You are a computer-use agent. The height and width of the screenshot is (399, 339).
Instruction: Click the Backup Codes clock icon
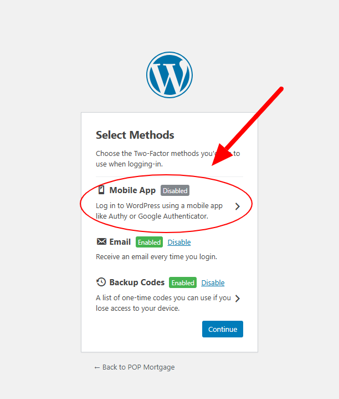(101, 282)
